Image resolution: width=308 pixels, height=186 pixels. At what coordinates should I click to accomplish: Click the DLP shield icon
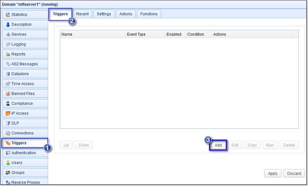tap(8, 123)
